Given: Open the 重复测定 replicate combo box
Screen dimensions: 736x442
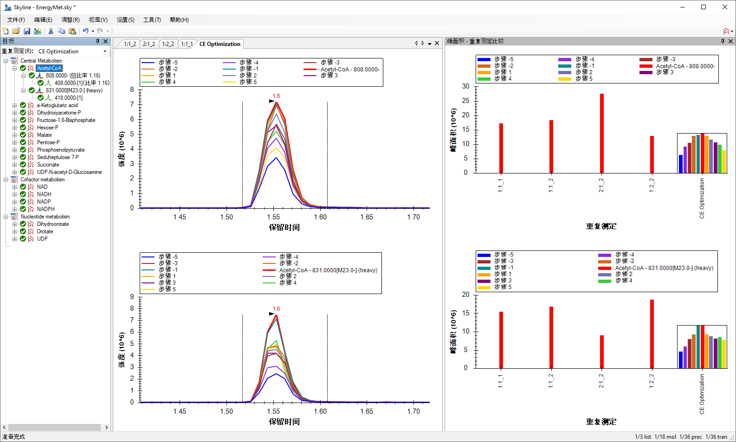Looking at the screenshot, I should (72, 51).
